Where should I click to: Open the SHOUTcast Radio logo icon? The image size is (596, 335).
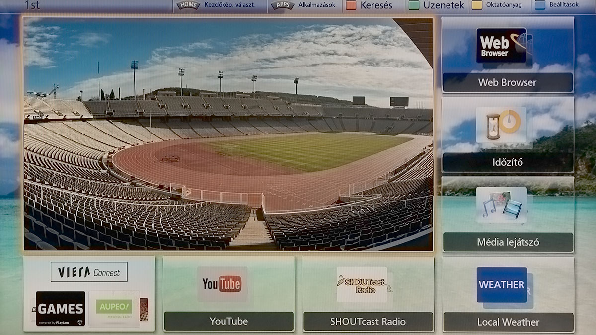point(362,284)
